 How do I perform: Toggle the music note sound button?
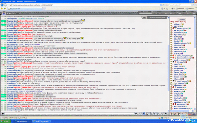tap(175, 114)
